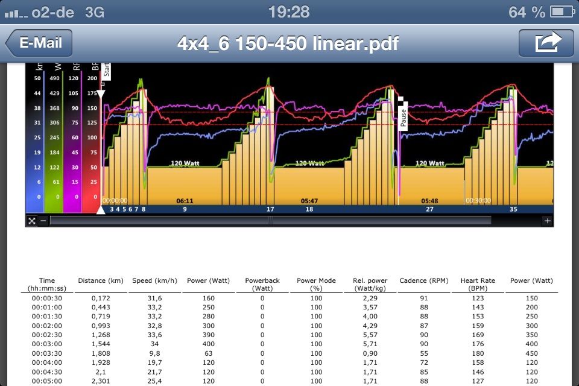Click the 00:03:30 table row

(x=289, y=353)
